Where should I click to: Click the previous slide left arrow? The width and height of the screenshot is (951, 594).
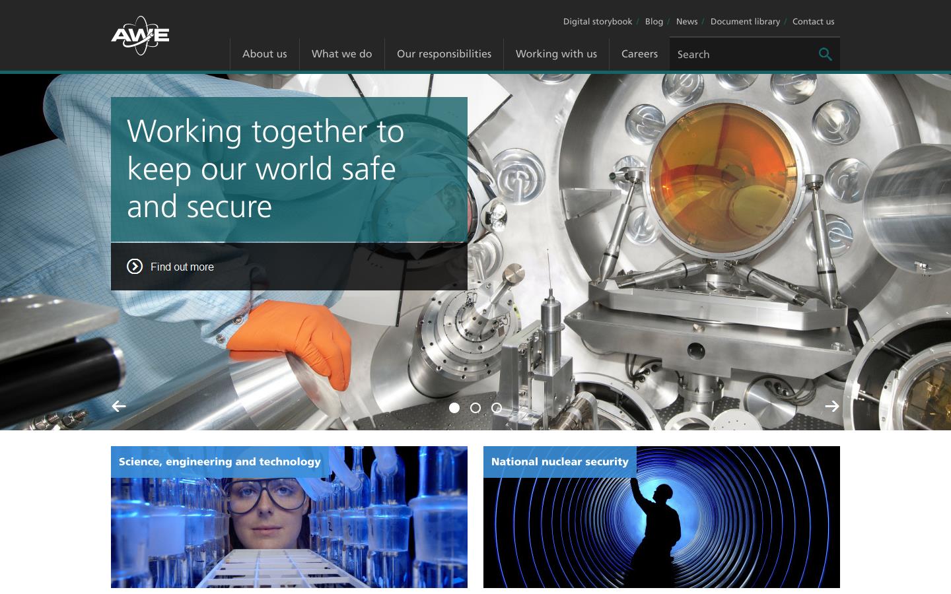click(x=119, y=406)
